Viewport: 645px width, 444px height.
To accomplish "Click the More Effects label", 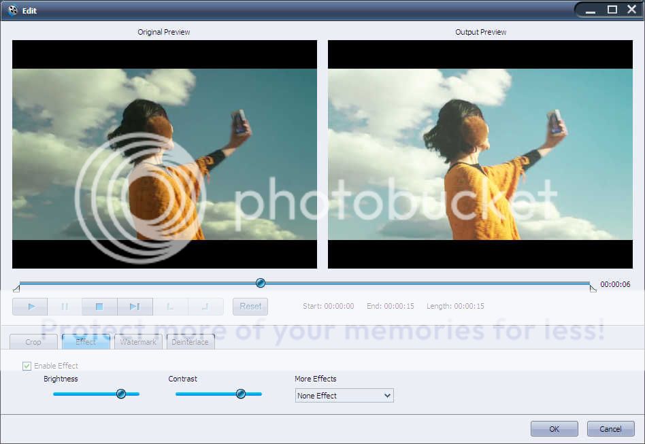I will (316, 379).
